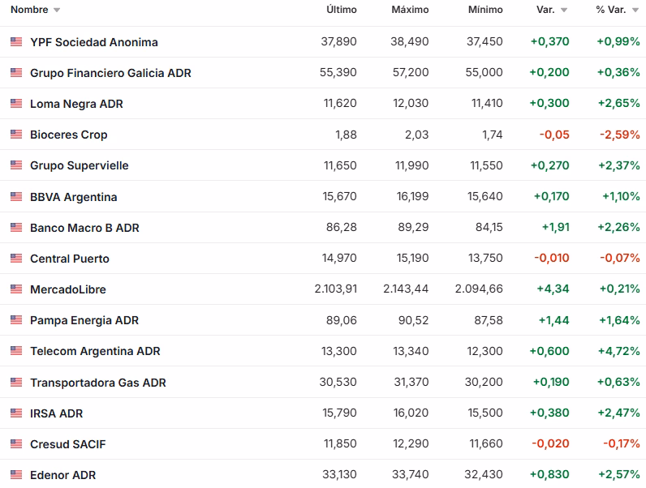646x488 pixels.
Task: Select the Pampa Energia ADR link
Action: [x=84, y=320]
